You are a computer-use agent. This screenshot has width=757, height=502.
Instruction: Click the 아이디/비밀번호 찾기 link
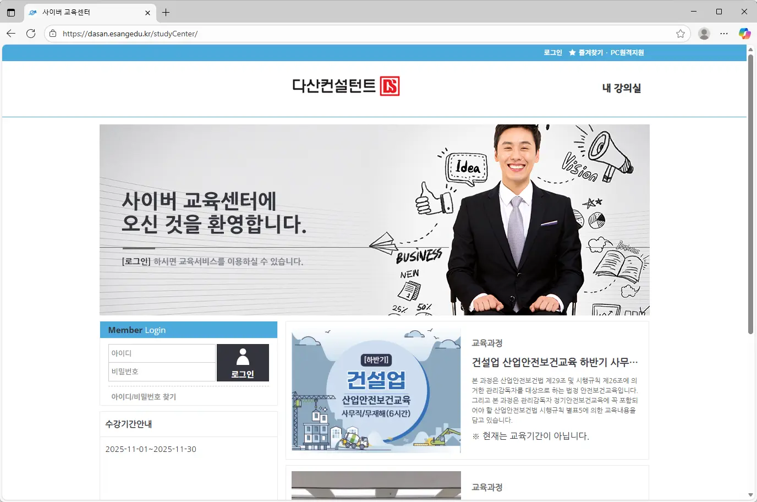pos(142,396)
